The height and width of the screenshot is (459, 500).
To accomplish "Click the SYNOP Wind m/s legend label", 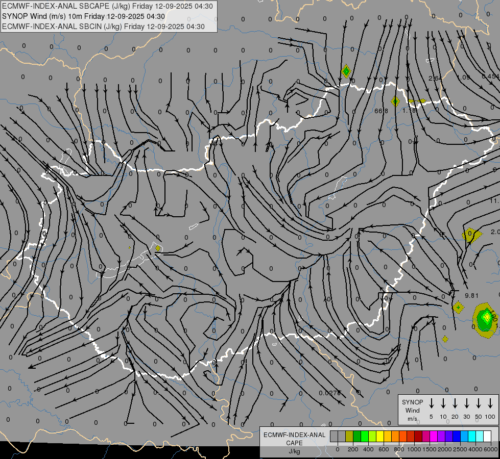I will point(412,410).
